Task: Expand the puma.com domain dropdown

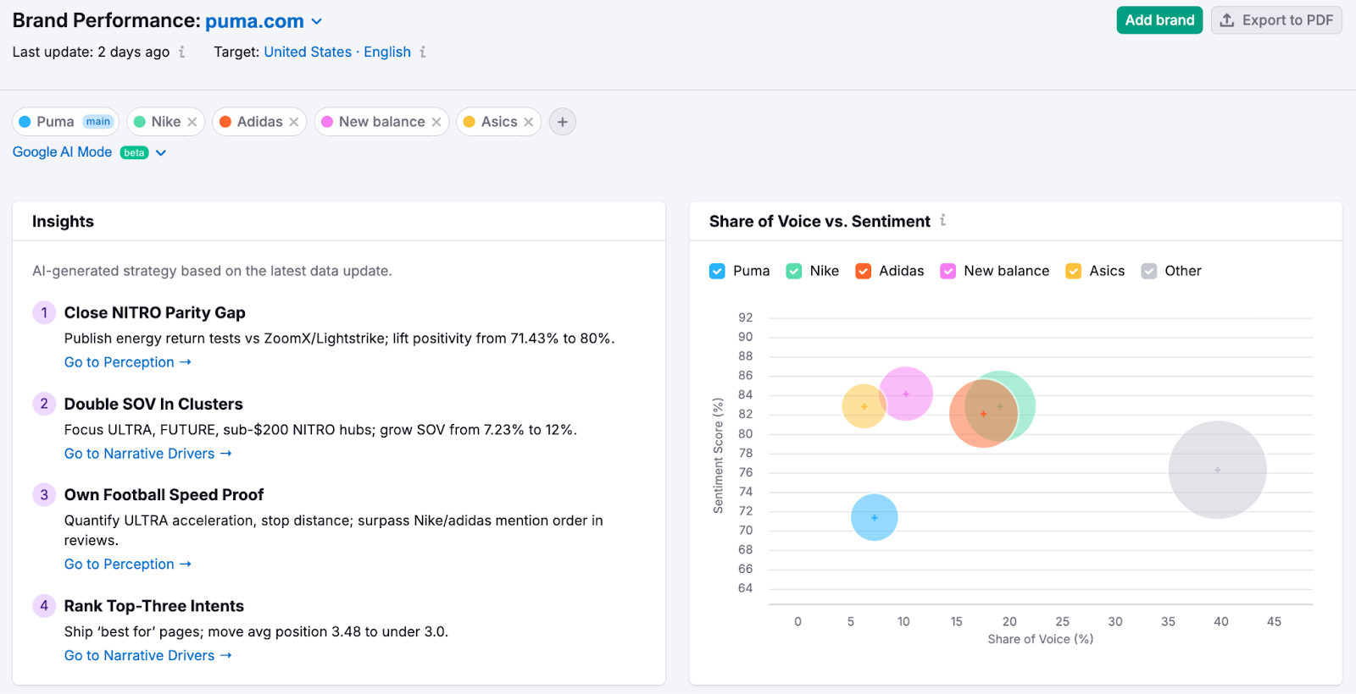Action: pyautogui.click(x=317, y=21)
